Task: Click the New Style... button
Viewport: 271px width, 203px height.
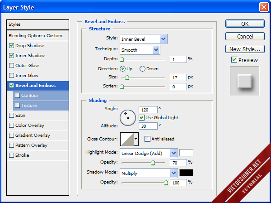Action: point(245,49)
